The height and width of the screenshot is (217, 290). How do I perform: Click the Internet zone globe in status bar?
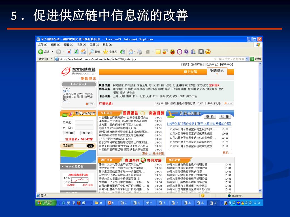(x=229, y=196)
